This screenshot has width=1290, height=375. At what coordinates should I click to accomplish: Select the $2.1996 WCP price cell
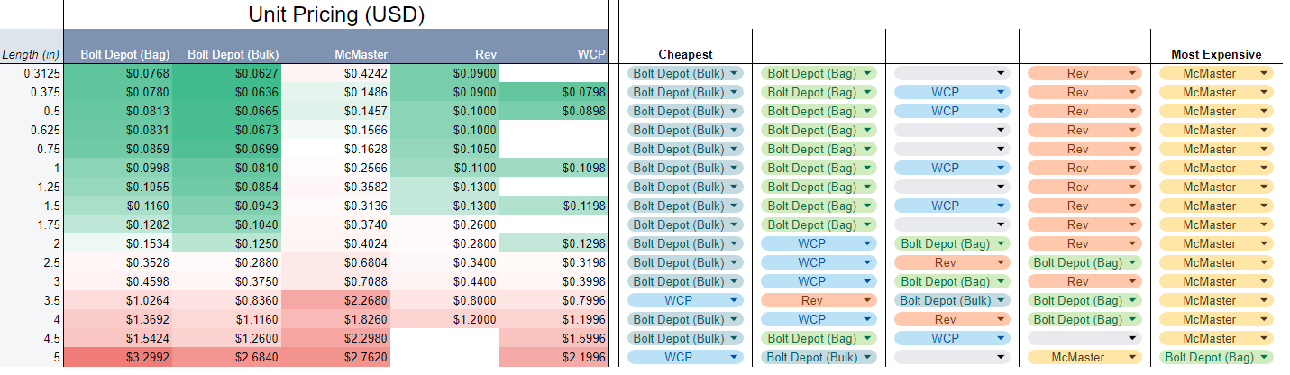click(x=554, y=357)
